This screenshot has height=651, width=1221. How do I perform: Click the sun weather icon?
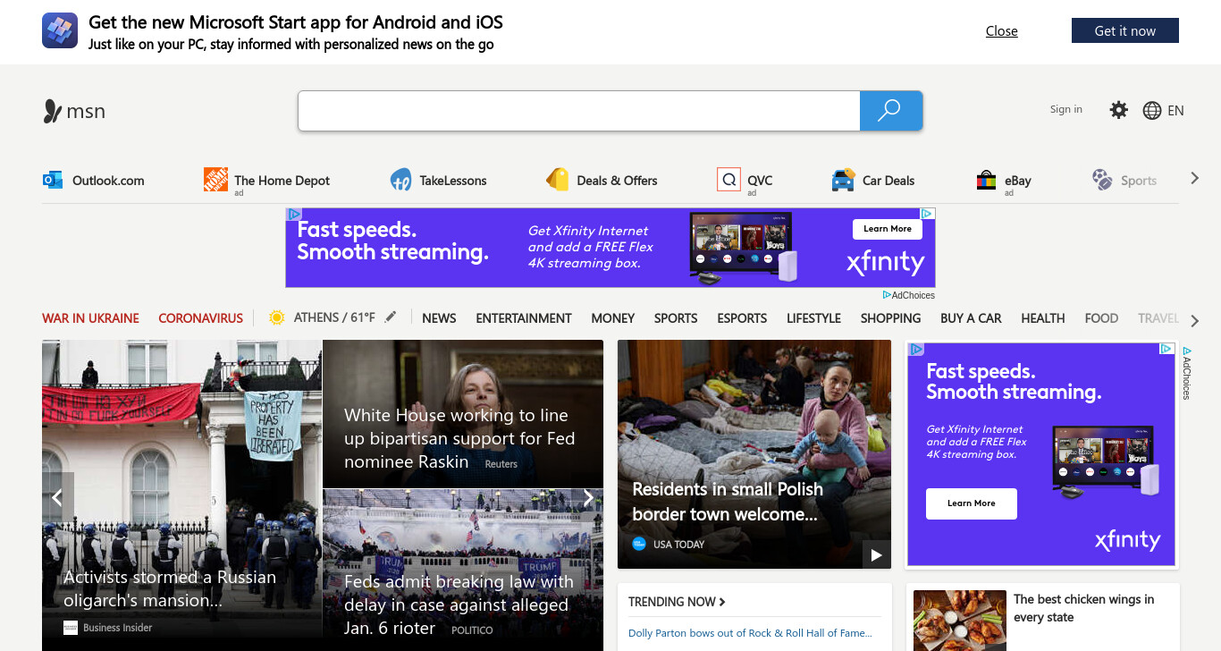(276, 317)
